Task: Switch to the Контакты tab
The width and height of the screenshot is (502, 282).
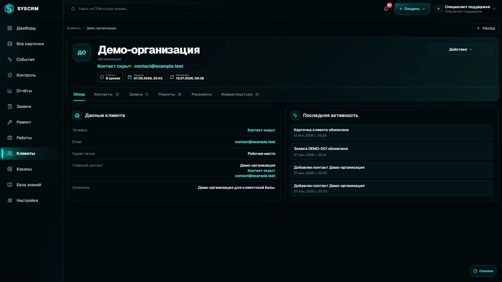Action: [x=107, y=95]
